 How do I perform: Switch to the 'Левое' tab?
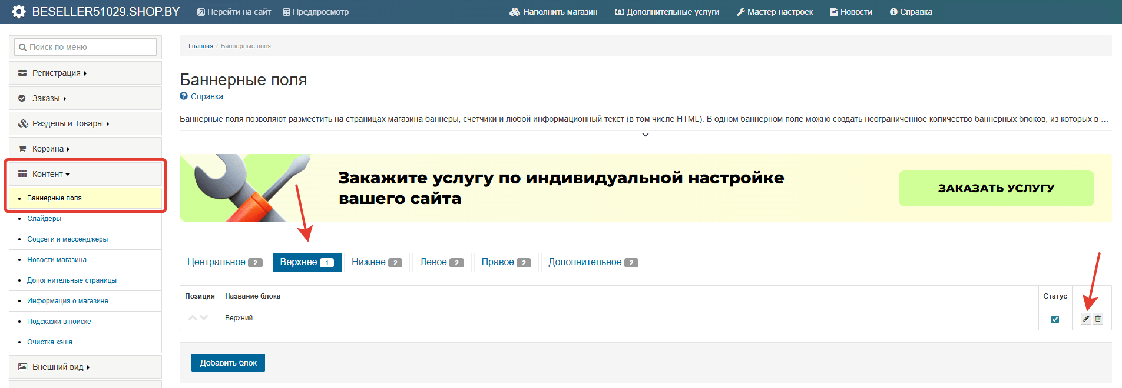tap(442, 262)
